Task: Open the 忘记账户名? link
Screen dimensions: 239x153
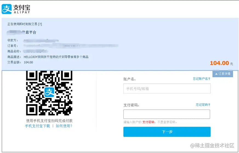Action: [201, 79]
